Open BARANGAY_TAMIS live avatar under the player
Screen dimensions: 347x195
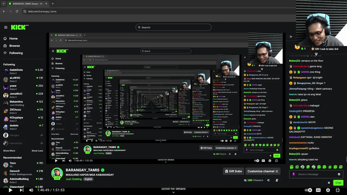pyautogui.click(x=57, y=173)
